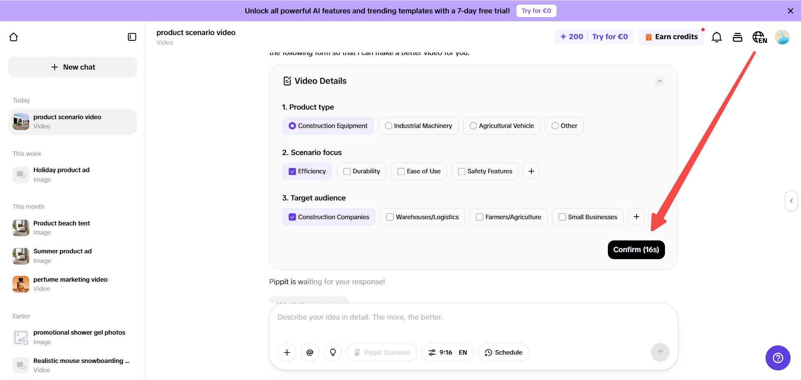Expand the right side panel arrow
This screenshot has height=380, width=801.
coord(791,201)
